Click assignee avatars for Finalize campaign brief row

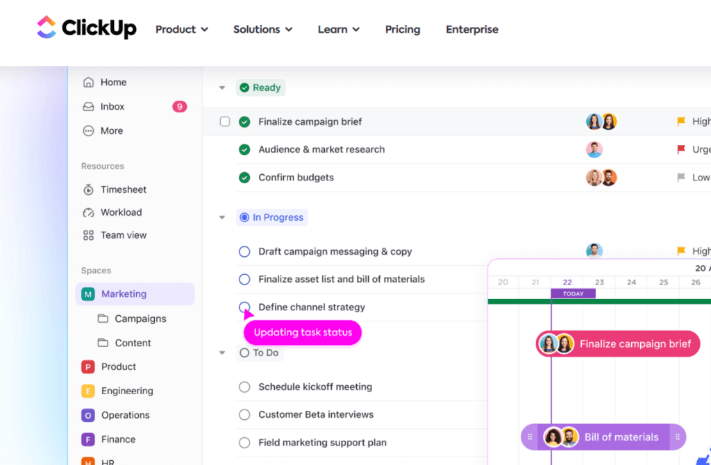coord(601,121)
